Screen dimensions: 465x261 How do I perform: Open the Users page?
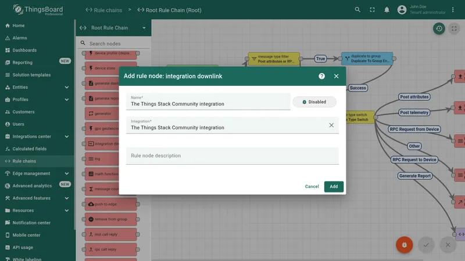point(37,124)
